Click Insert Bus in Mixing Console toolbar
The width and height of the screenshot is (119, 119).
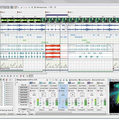coord(73,80)
